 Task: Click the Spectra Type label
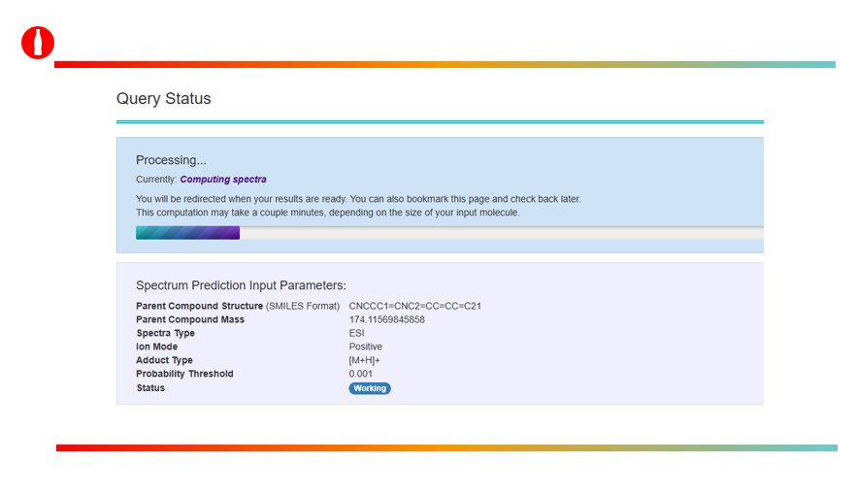(165, 333)
